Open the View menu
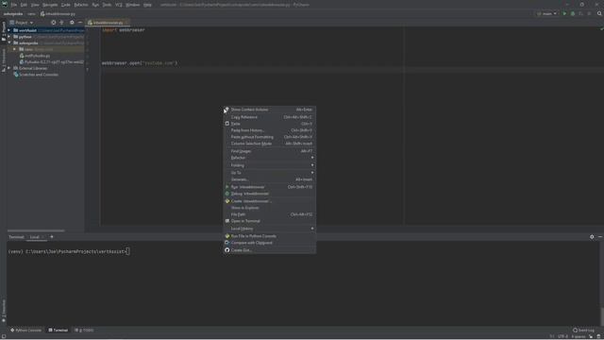 tap(35, 5)
